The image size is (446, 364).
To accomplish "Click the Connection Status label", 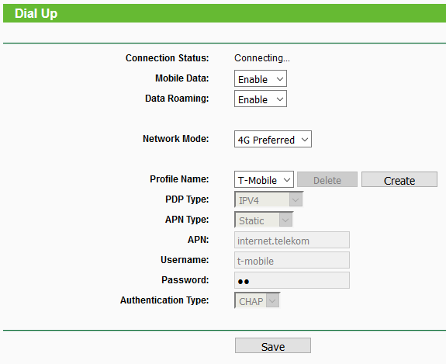I will [168, 58].
